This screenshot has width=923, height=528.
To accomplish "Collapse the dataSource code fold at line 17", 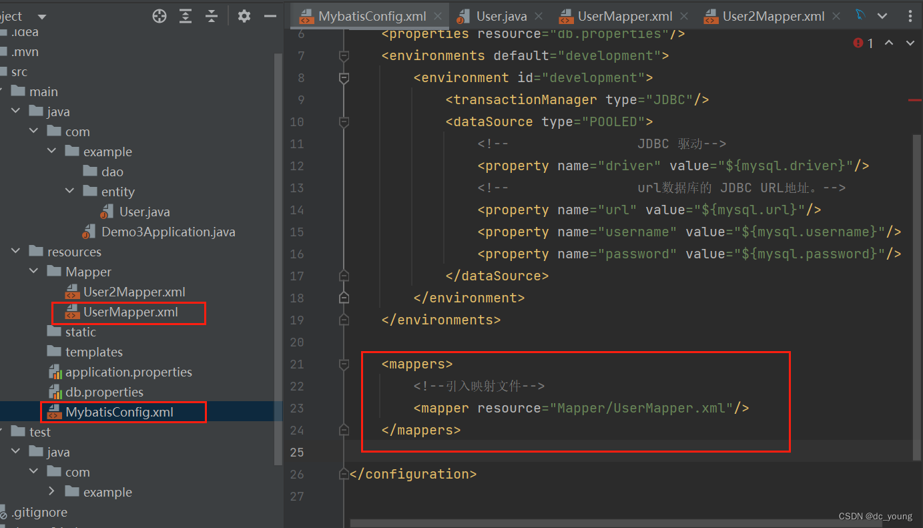I will [344, 276].
